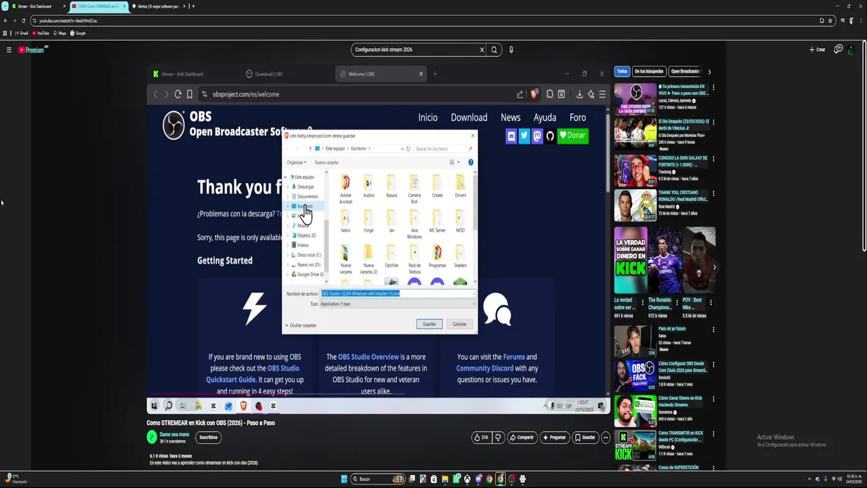Open Dame una mano channel avatar

152,437
